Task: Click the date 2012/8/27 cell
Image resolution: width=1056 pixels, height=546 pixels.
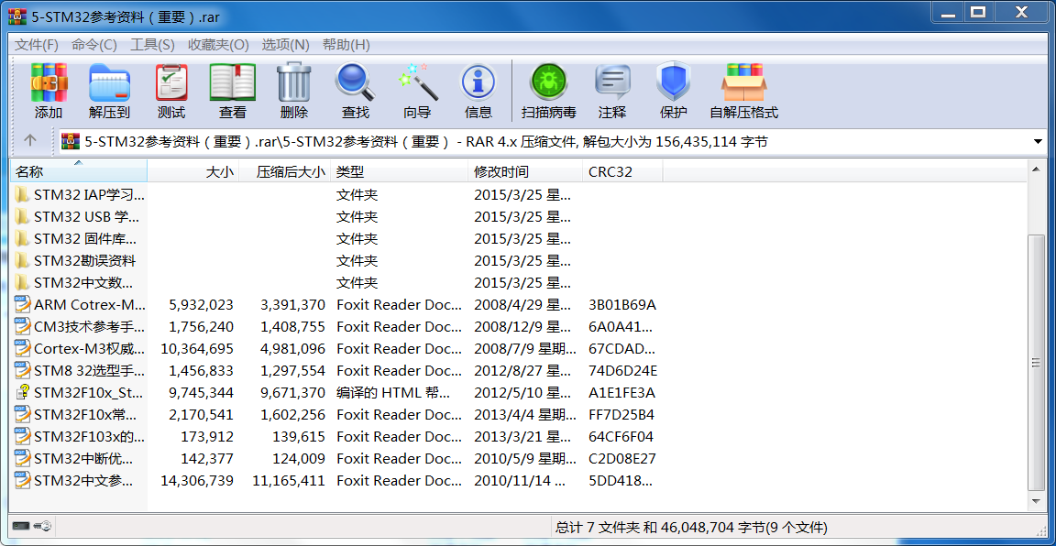Action: (x=522, y=370)
